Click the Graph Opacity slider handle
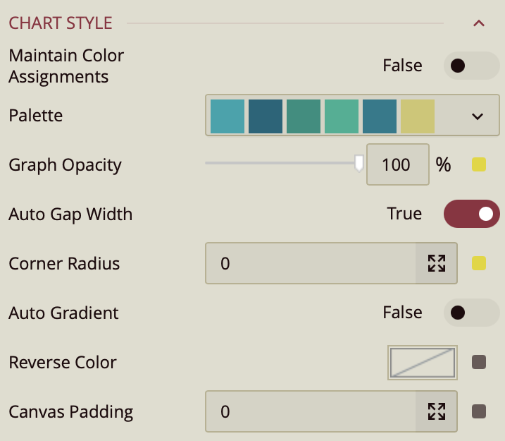 pyautogui.click(x=359, y=164)
